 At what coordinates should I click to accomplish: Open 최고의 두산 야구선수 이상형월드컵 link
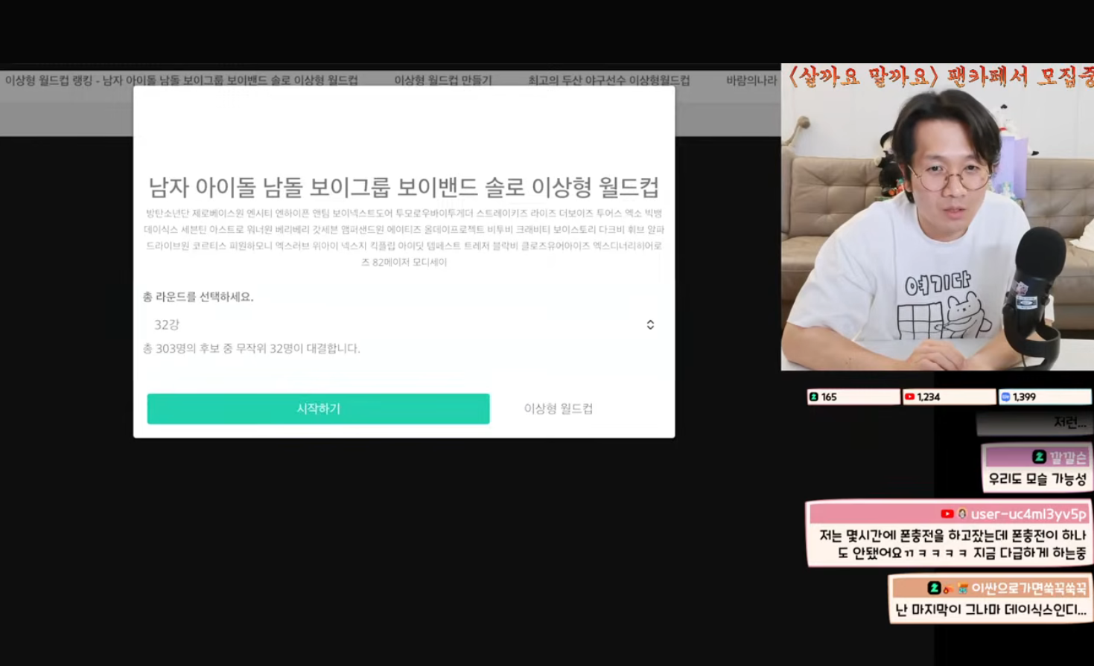pyautogui.click(x=608, y=80)
